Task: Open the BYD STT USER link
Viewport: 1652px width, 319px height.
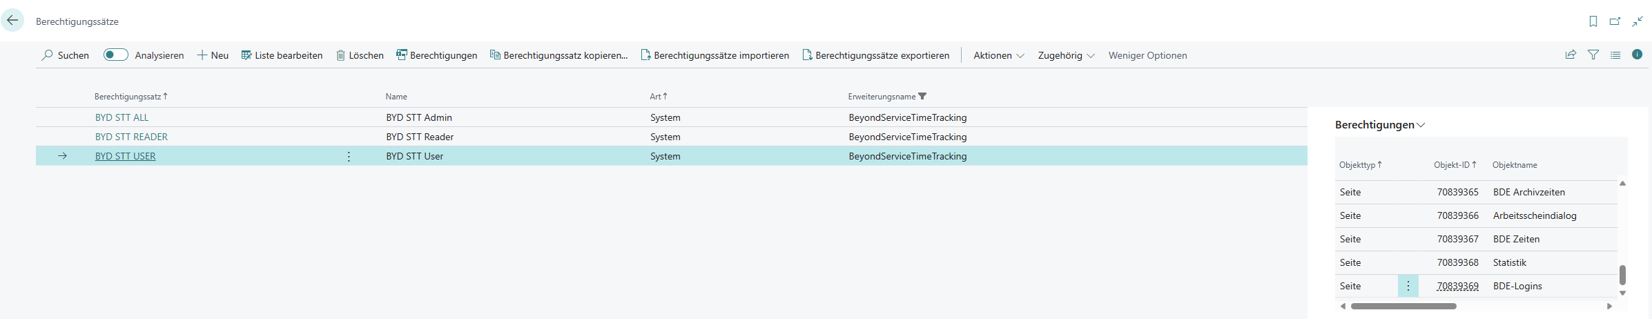Action: (125, 156)
